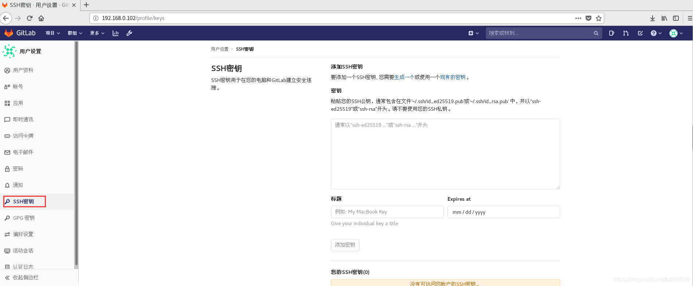Open the user avatar dropdown in navbar
693x286 pixels.
pyautogui.click(x=676, y=33)
